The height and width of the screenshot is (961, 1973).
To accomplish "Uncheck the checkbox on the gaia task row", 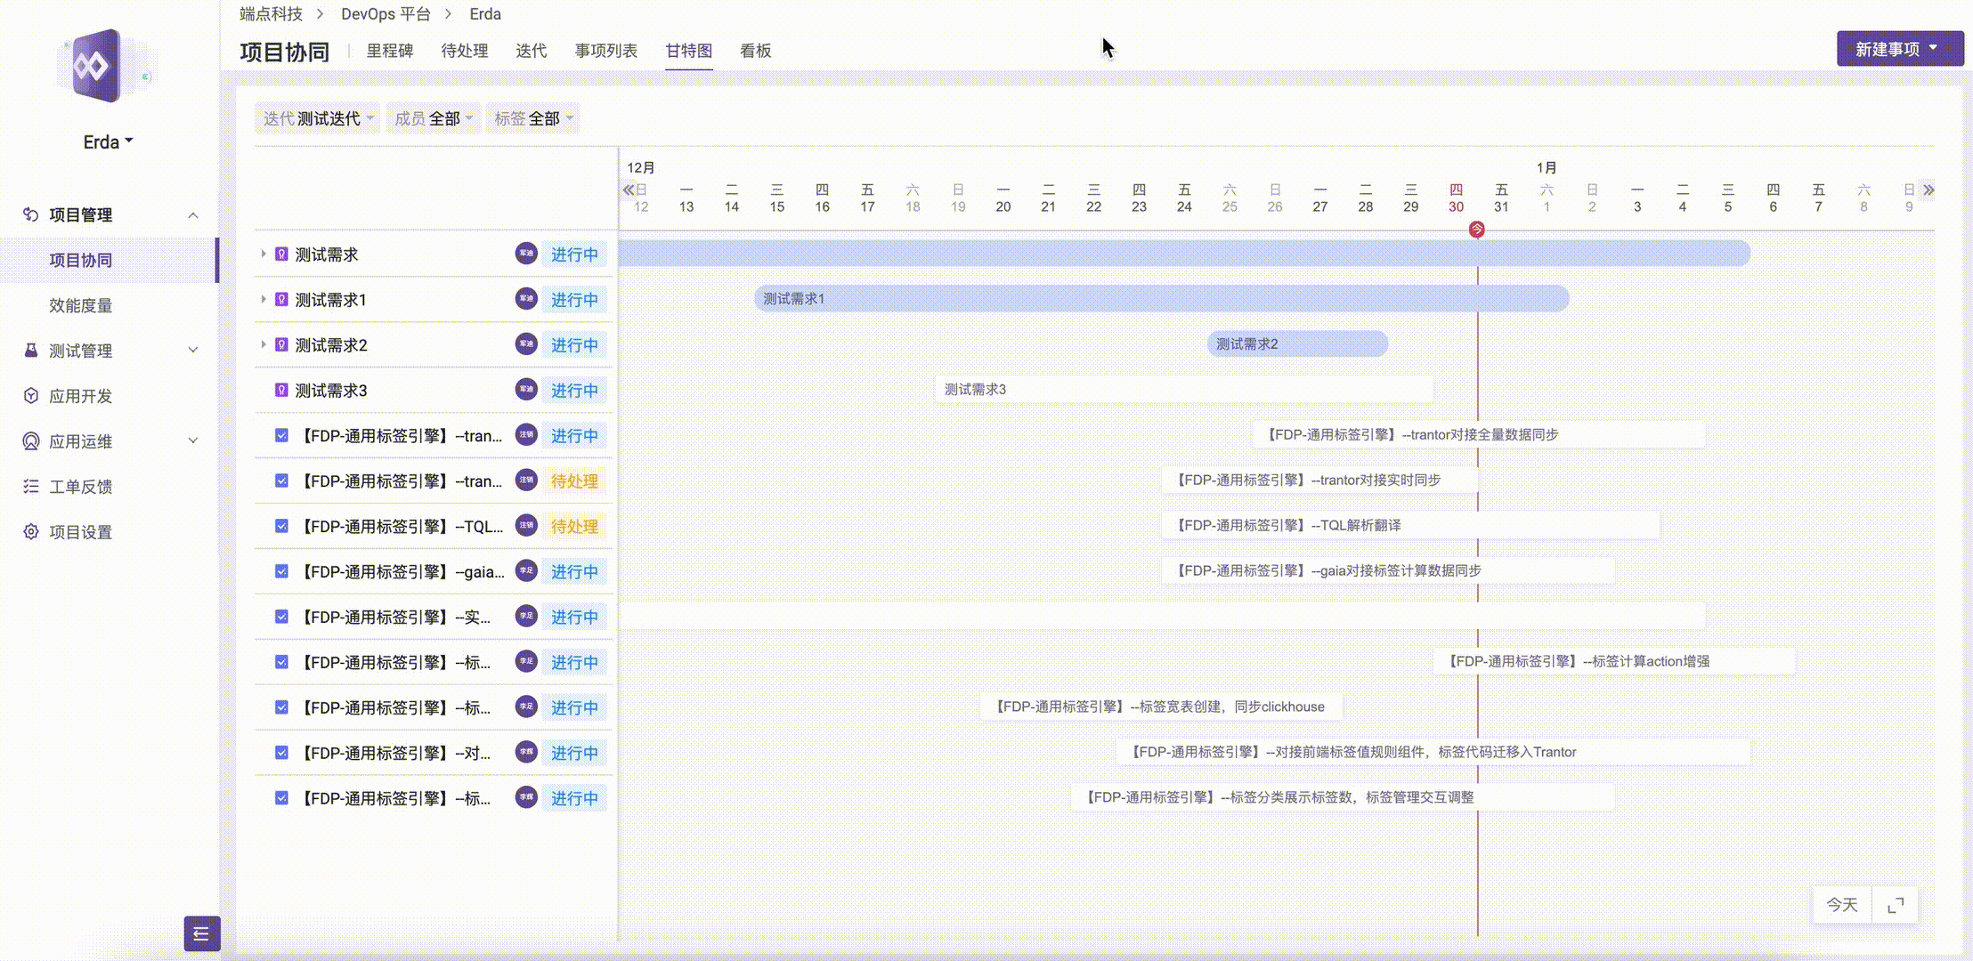I will click(x=282, y=571).
